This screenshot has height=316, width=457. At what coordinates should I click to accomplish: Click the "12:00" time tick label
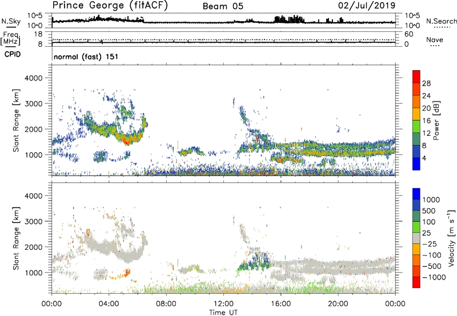pyautogui.click(x=223, y=304)
